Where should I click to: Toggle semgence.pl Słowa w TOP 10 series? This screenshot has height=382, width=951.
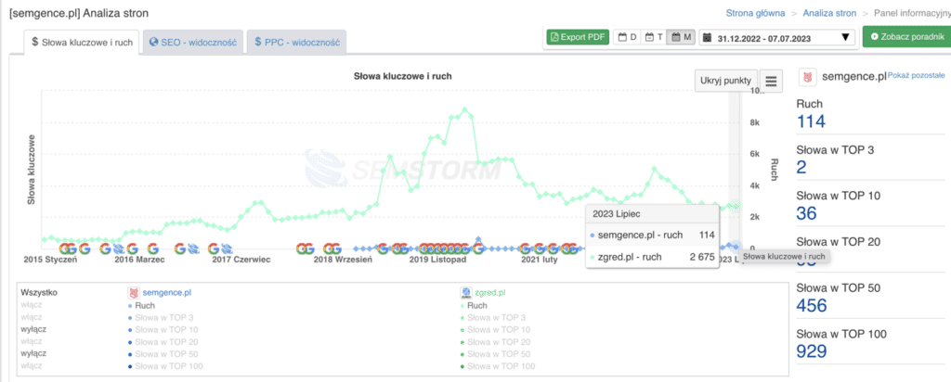pyautogui.click(x=165, y=330)
